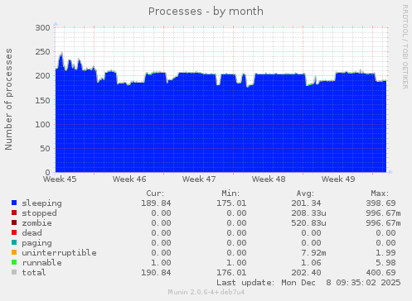Image resolution: width=412 pixels, height=301 pixels.
Task: Select the 'runnable' legend label
Action: coord(41,263)
